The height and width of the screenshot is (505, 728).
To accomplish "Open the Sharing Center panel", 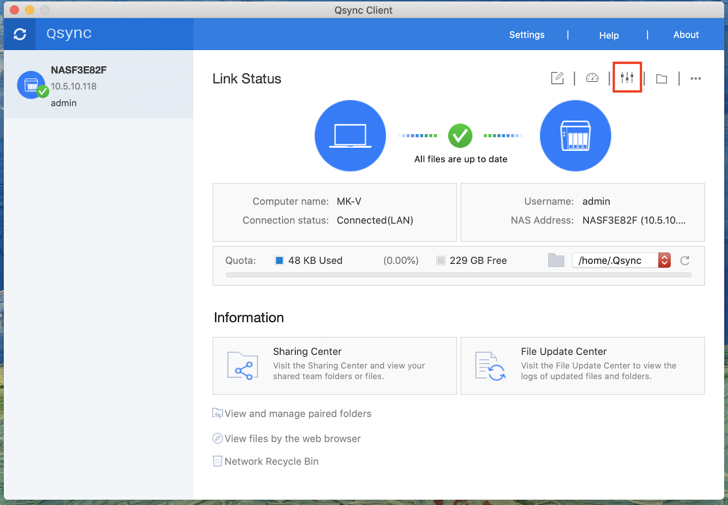I will coord(334,366).
